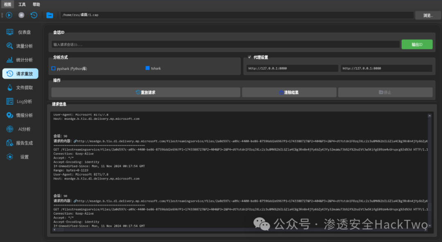Viewport: 442px width, 242px height.
Task: Focus the 会话ID input field
Action: click(226, 45)
